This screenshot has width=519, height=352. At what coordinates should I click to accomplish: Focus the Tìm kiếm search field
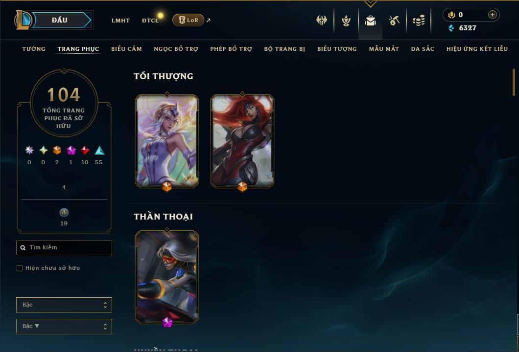click(64, 247)
